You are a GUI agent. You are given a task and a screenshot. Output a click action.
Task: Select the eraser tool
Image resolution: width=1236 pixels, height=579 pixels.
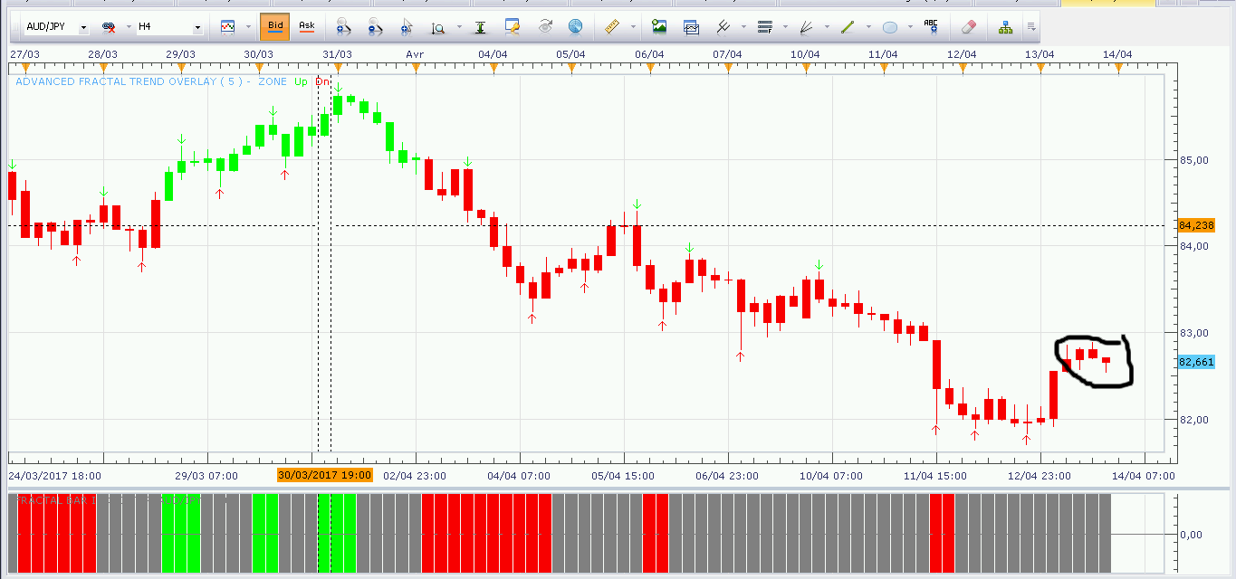(969, 27)
